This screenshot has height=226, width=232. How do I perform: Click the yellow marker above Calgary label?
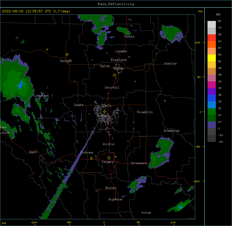tap(109, 158)
